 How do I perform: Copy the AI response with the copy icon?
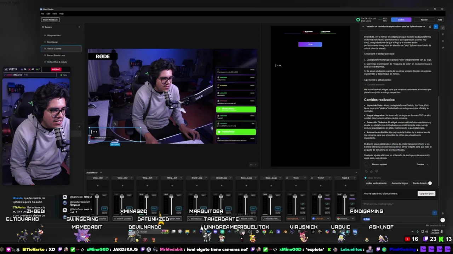click(366, 171)
